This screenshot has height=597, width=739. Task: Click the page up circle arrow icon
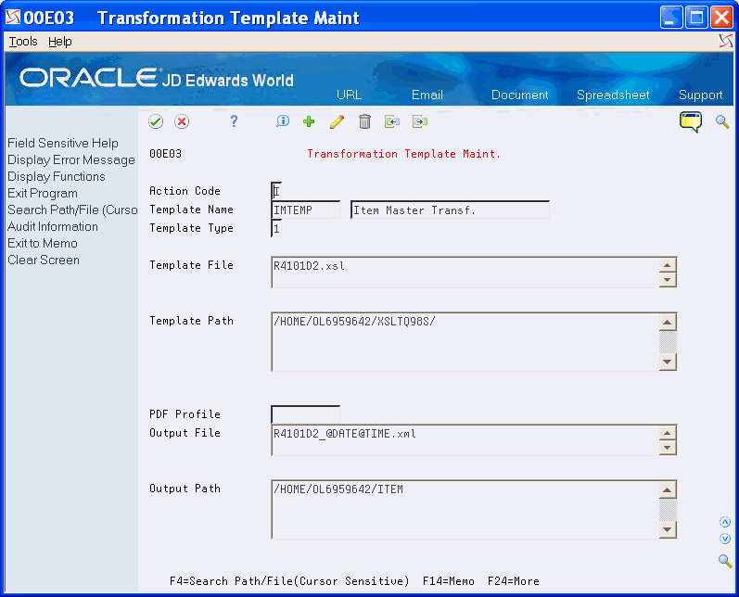(x=725, y=522)
